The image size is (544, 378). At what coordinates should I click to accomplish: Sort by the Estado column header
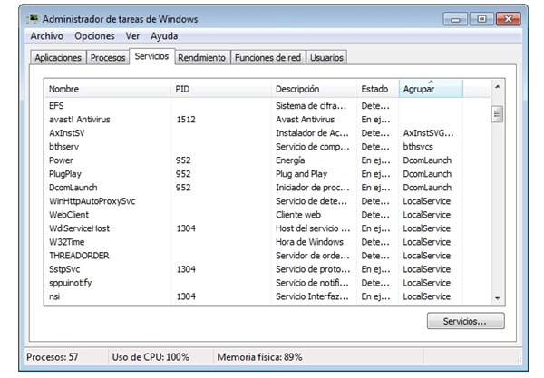pos(378,89)
